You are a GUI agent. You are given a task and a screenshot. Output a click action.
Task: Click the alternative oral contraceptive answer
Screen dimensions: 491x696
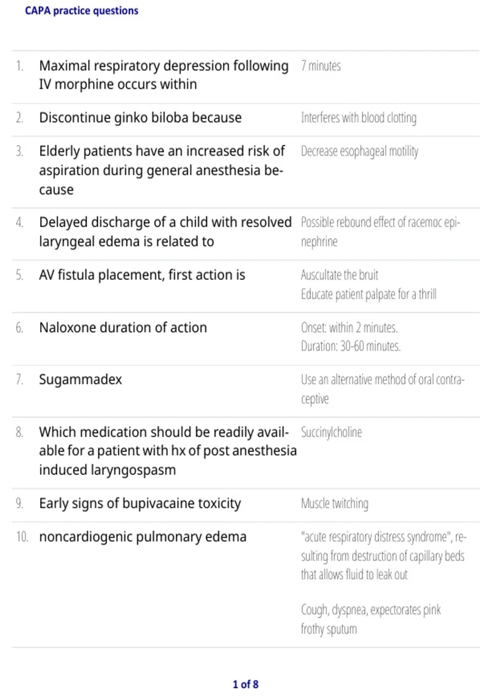(383, 389)
